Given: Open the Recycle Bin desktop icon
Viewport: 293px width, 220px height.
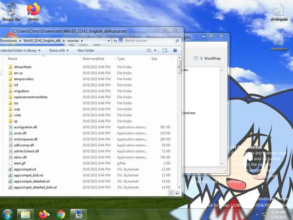Looking at the screenshot, I should (x=11, y=11).
